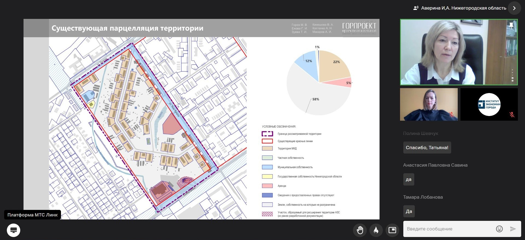Click legend text Земли, собственность на которые не разграничена
Viewport: 525px width, 240px height.
[306, 205]
